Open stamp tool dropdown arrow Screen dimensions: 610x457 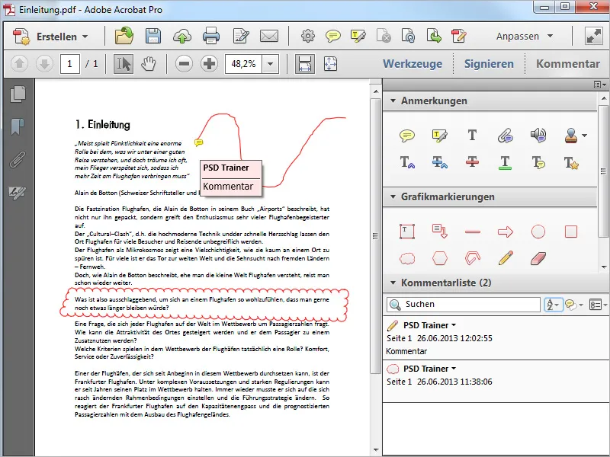tap(584, 136)
